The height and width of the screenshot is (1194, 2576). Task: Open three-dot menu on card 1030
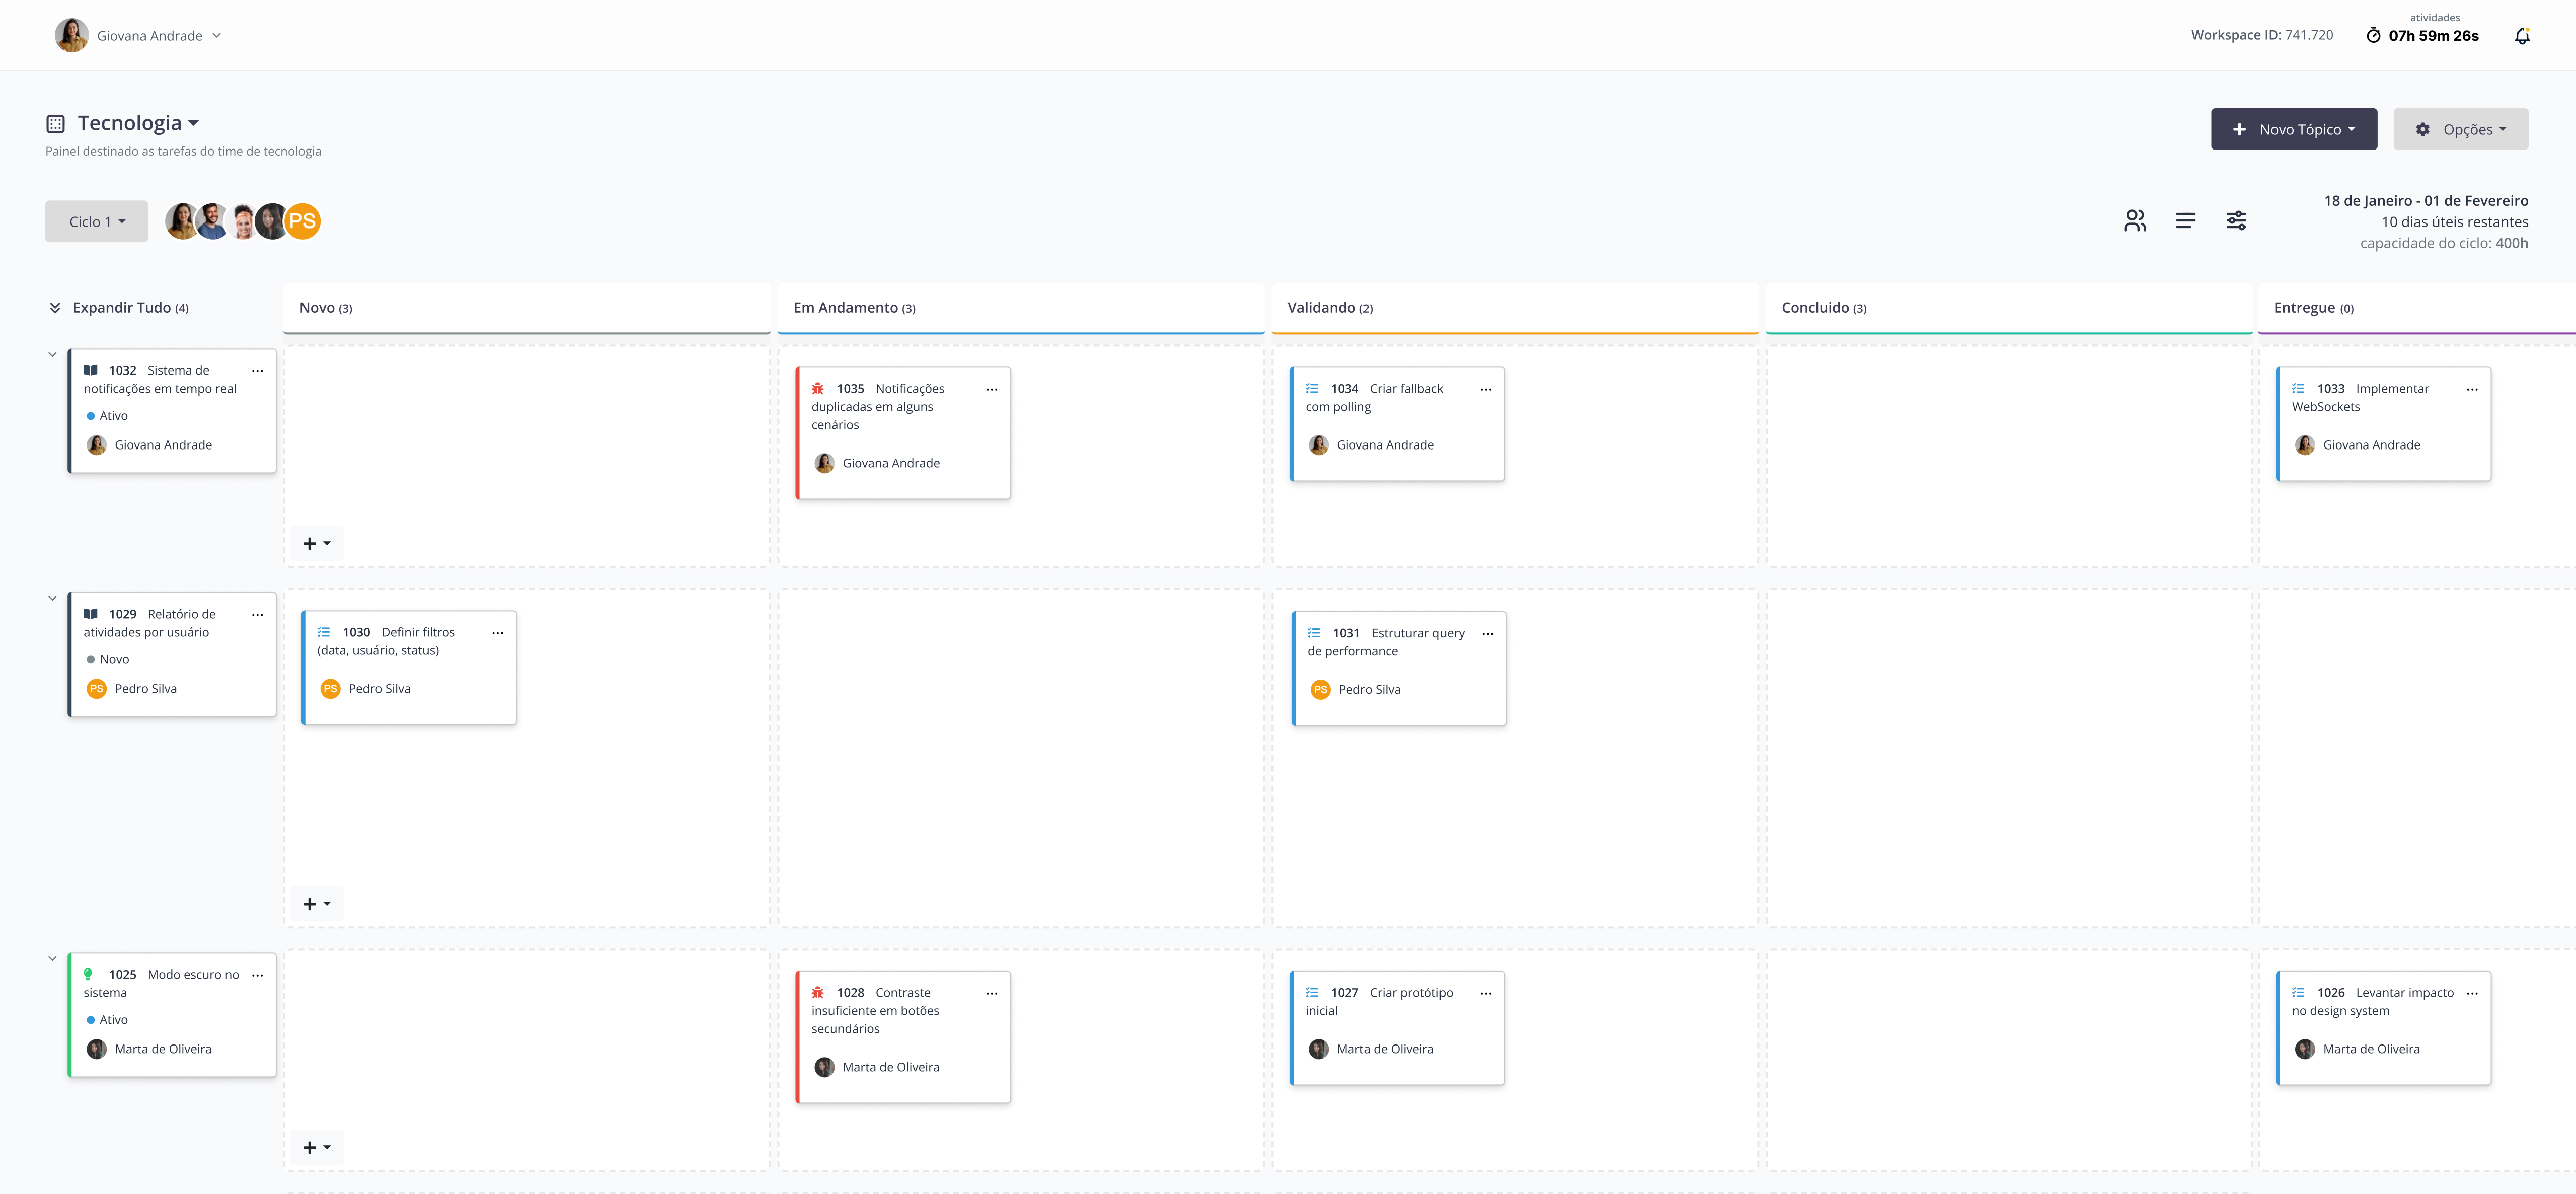click(497, 633)
